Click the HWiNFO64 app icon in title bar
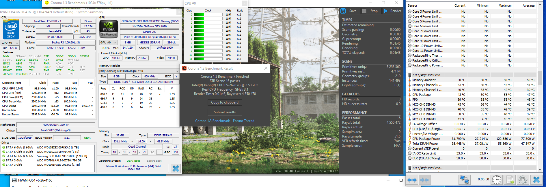 14,180
